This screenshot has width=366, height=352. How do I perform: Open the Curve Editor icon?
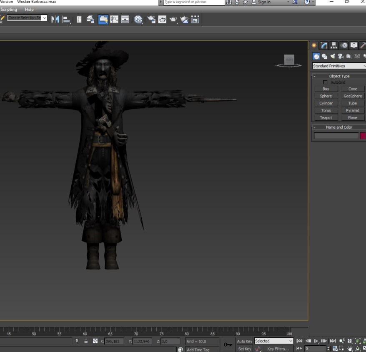coord(114,19)
